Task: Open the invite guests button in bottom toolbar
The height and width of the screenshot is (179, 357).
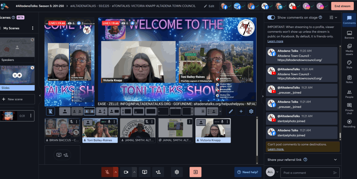Action: point(158,172)
